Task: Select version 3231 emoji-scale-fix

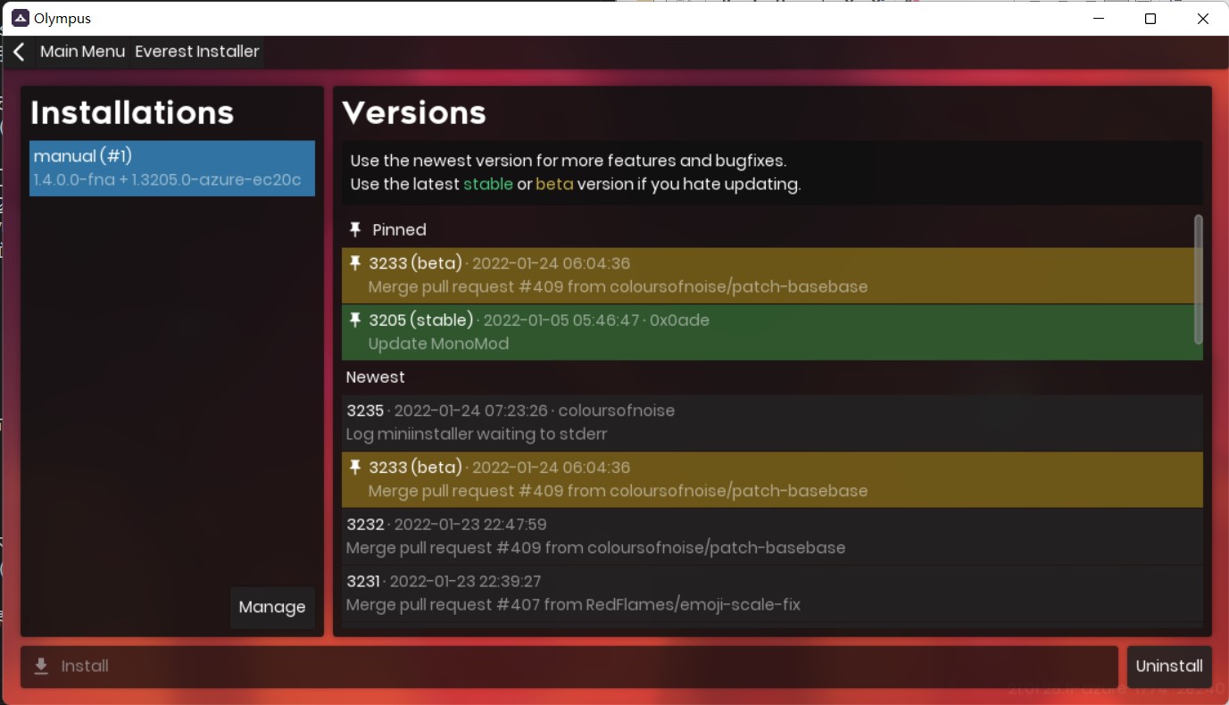Action: click(772, 593)
